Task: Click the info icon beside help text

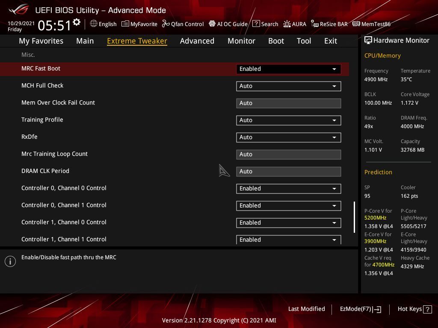Action: 10,261
